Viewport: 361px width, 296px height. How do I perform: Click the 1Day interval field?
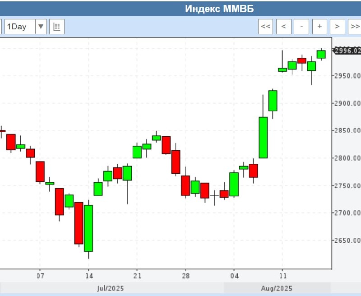[20, 27]
